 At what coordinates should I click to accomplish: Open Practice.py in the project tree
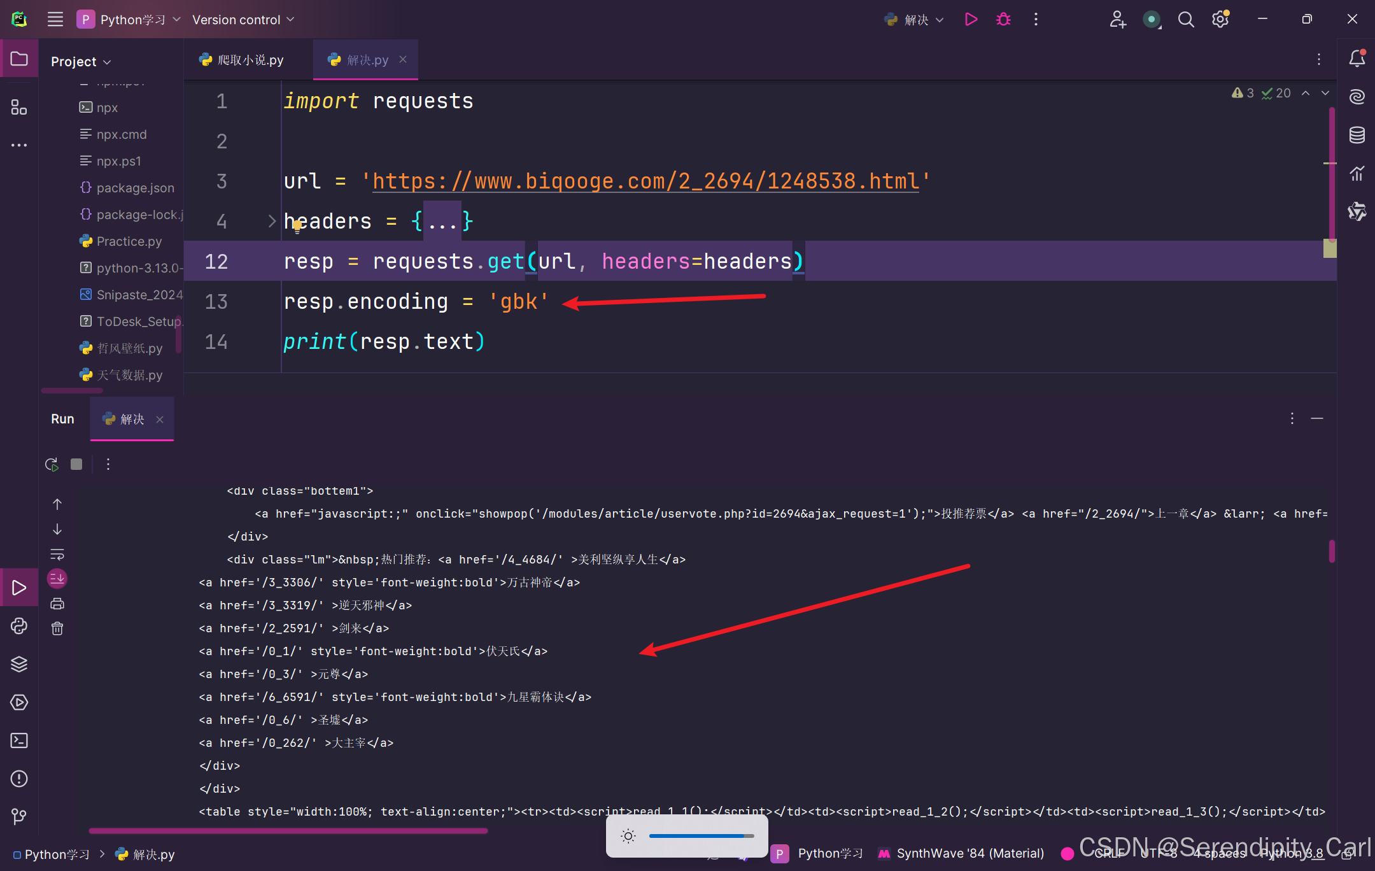129,241
